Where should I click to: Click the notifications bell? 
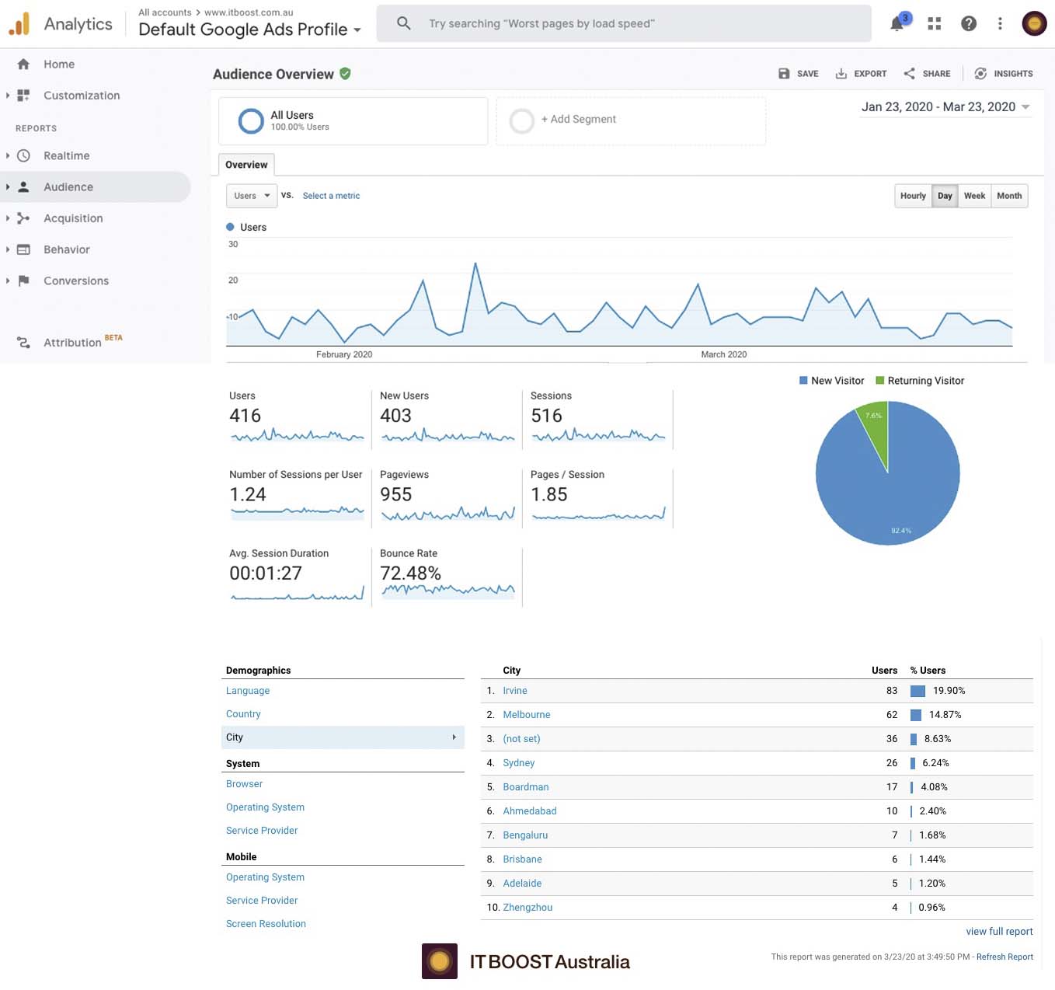(x=895, y=23)
